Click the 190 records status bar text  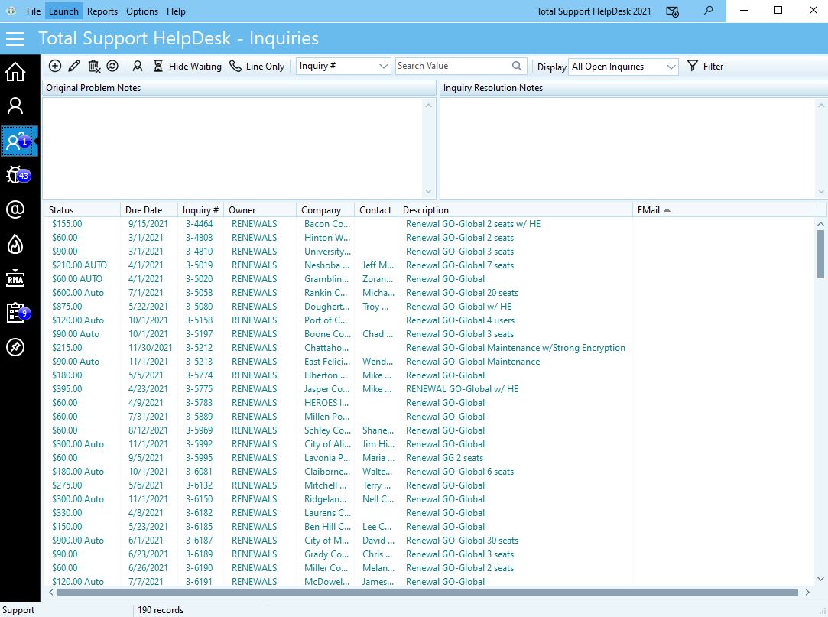pyautogui.click(x=161, y=610)
